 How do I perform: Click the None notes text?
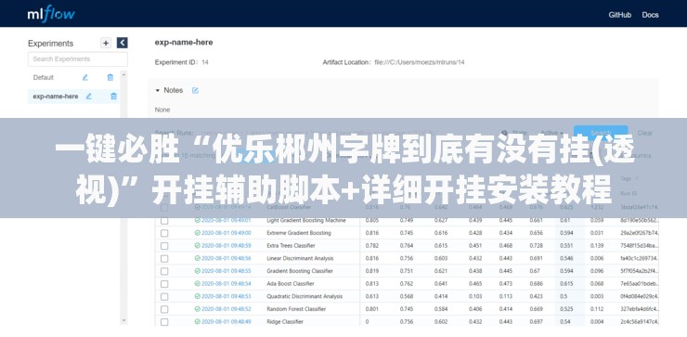(x=162, y=110)
